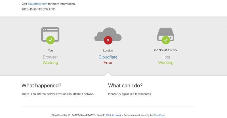Click the "London" location label
227x118 pixels.
pyautogui.click(x=108, y=50)
